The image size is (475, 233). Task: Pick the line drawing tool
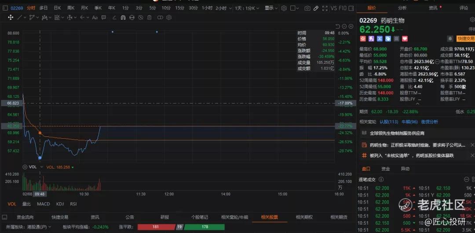[x=20, y=18]
